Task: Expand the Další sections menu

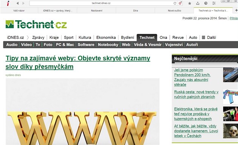Action: pos(209,37)
